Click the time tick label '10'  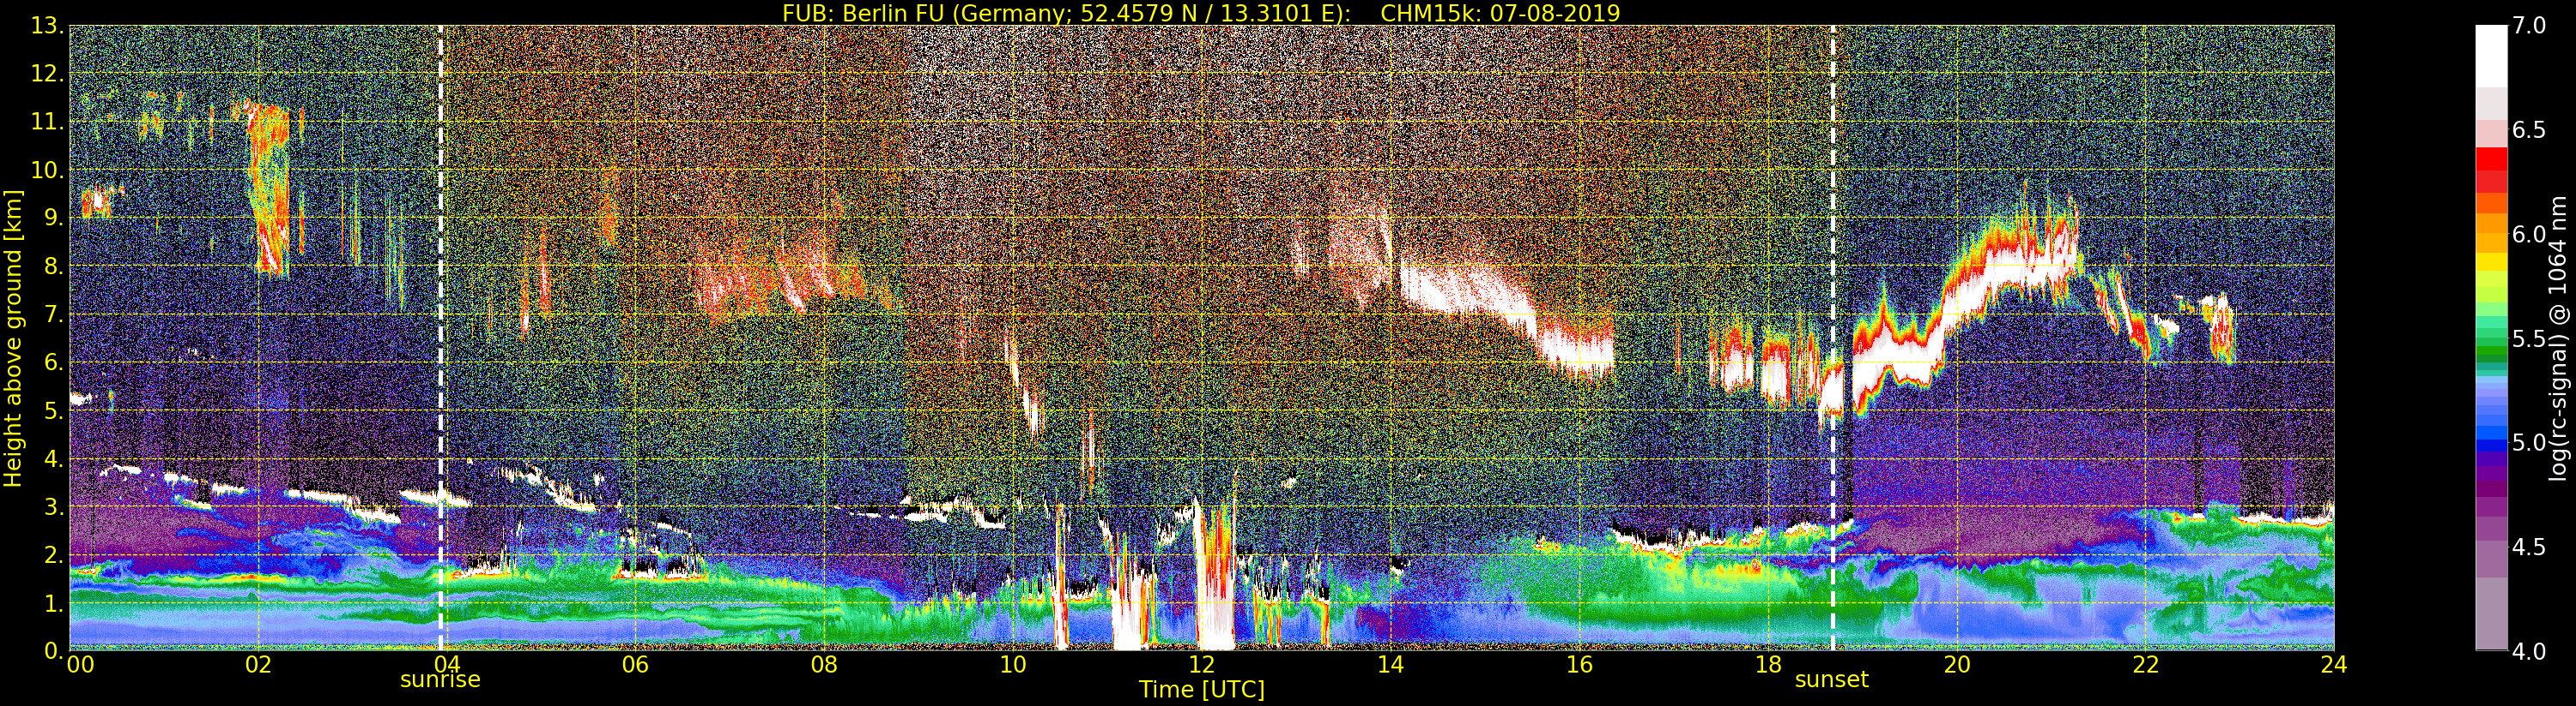click(1013, 665)
